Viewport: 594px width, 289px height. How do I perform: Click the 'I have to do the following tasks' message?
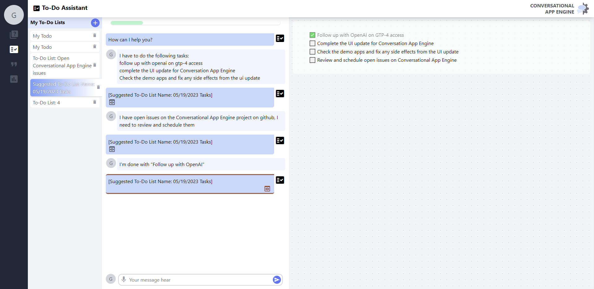pos(201,67)
